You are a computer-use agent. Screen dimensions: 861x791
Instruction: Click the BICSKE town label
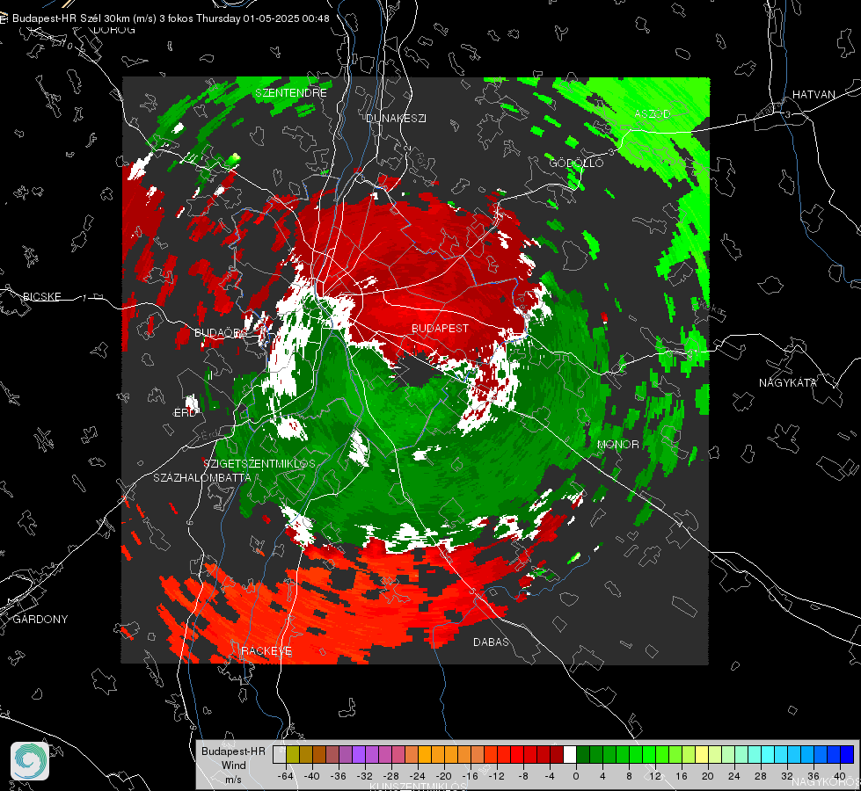(x=41, y=296)
